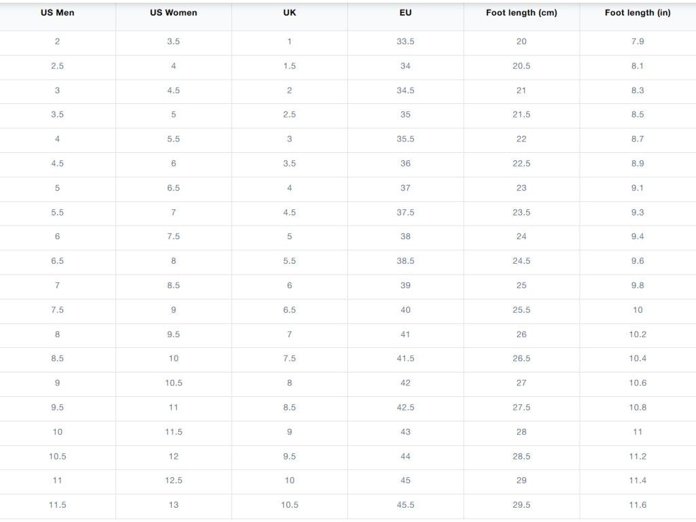Click the US Women column header
This screenshot has width=696, height=522.
pos(173,13)
